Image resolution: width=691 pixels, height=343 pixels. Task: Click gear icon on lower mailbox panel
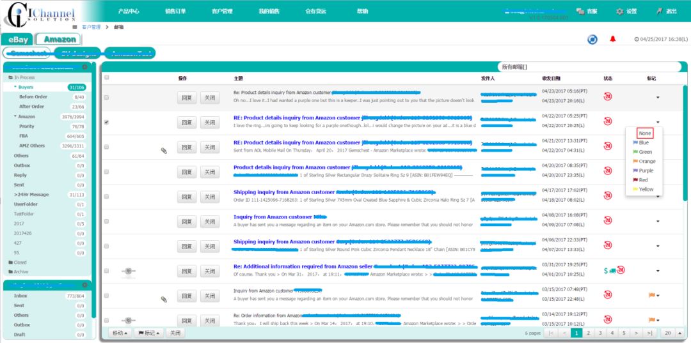tap(84, 285)
